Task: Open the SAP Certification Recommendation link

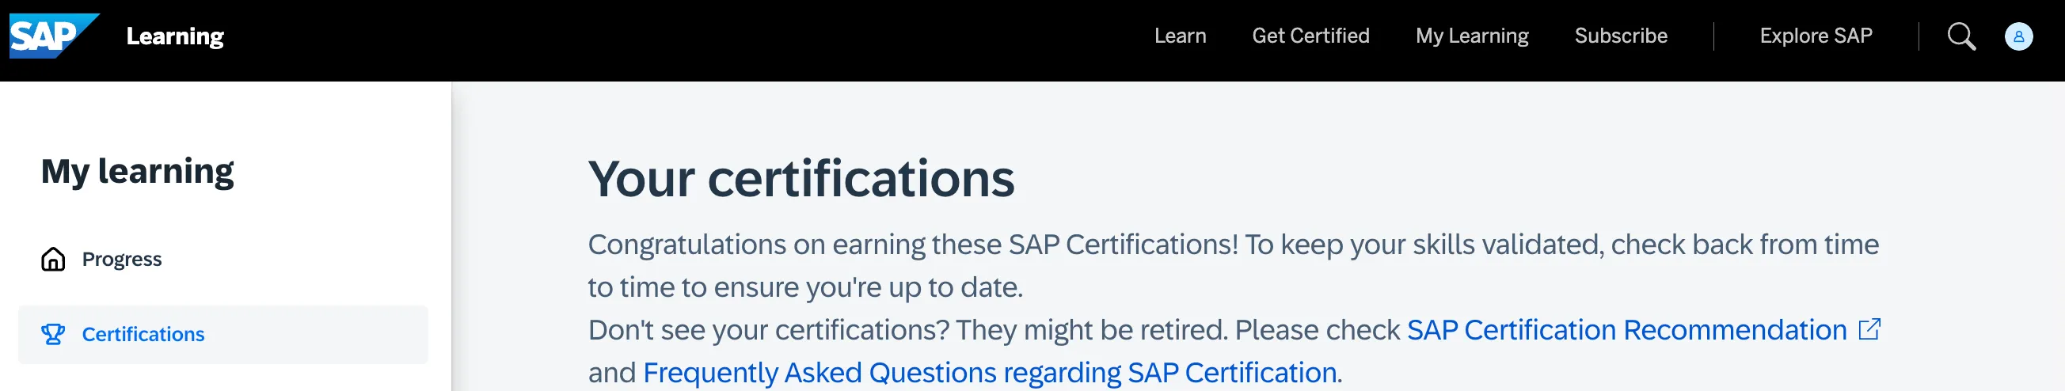Action: click(1626, 330)
